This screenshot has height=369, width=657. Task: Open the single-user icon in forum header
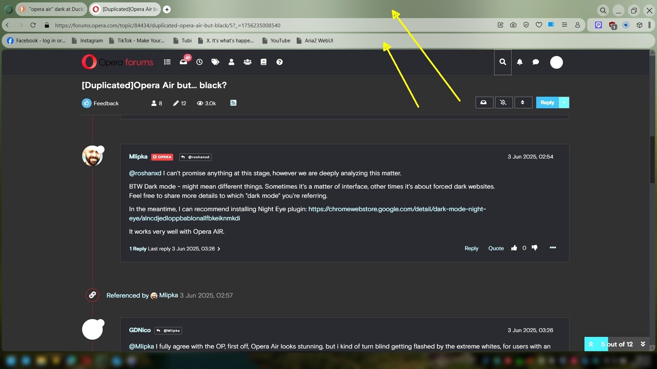(x=231, y=62)
